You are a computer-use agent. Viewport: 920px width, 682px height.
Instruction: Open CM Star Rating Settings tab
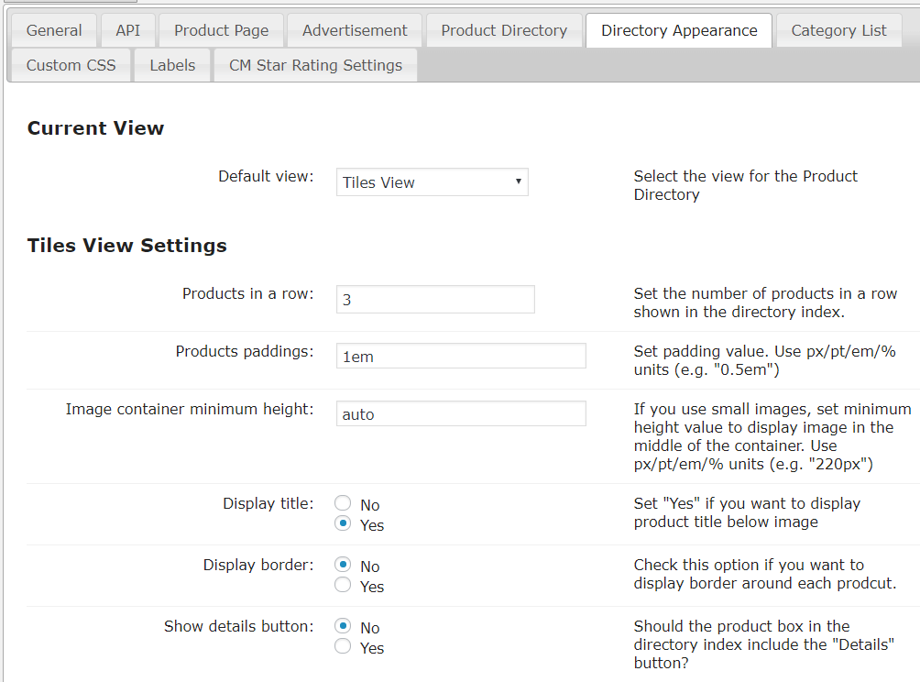click(315, 65)
